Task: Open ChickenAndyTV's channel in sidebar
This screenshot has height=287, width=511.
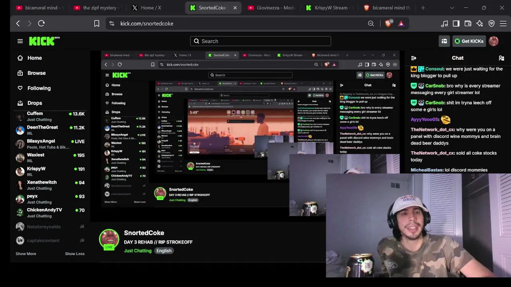Action: (50, 212)
